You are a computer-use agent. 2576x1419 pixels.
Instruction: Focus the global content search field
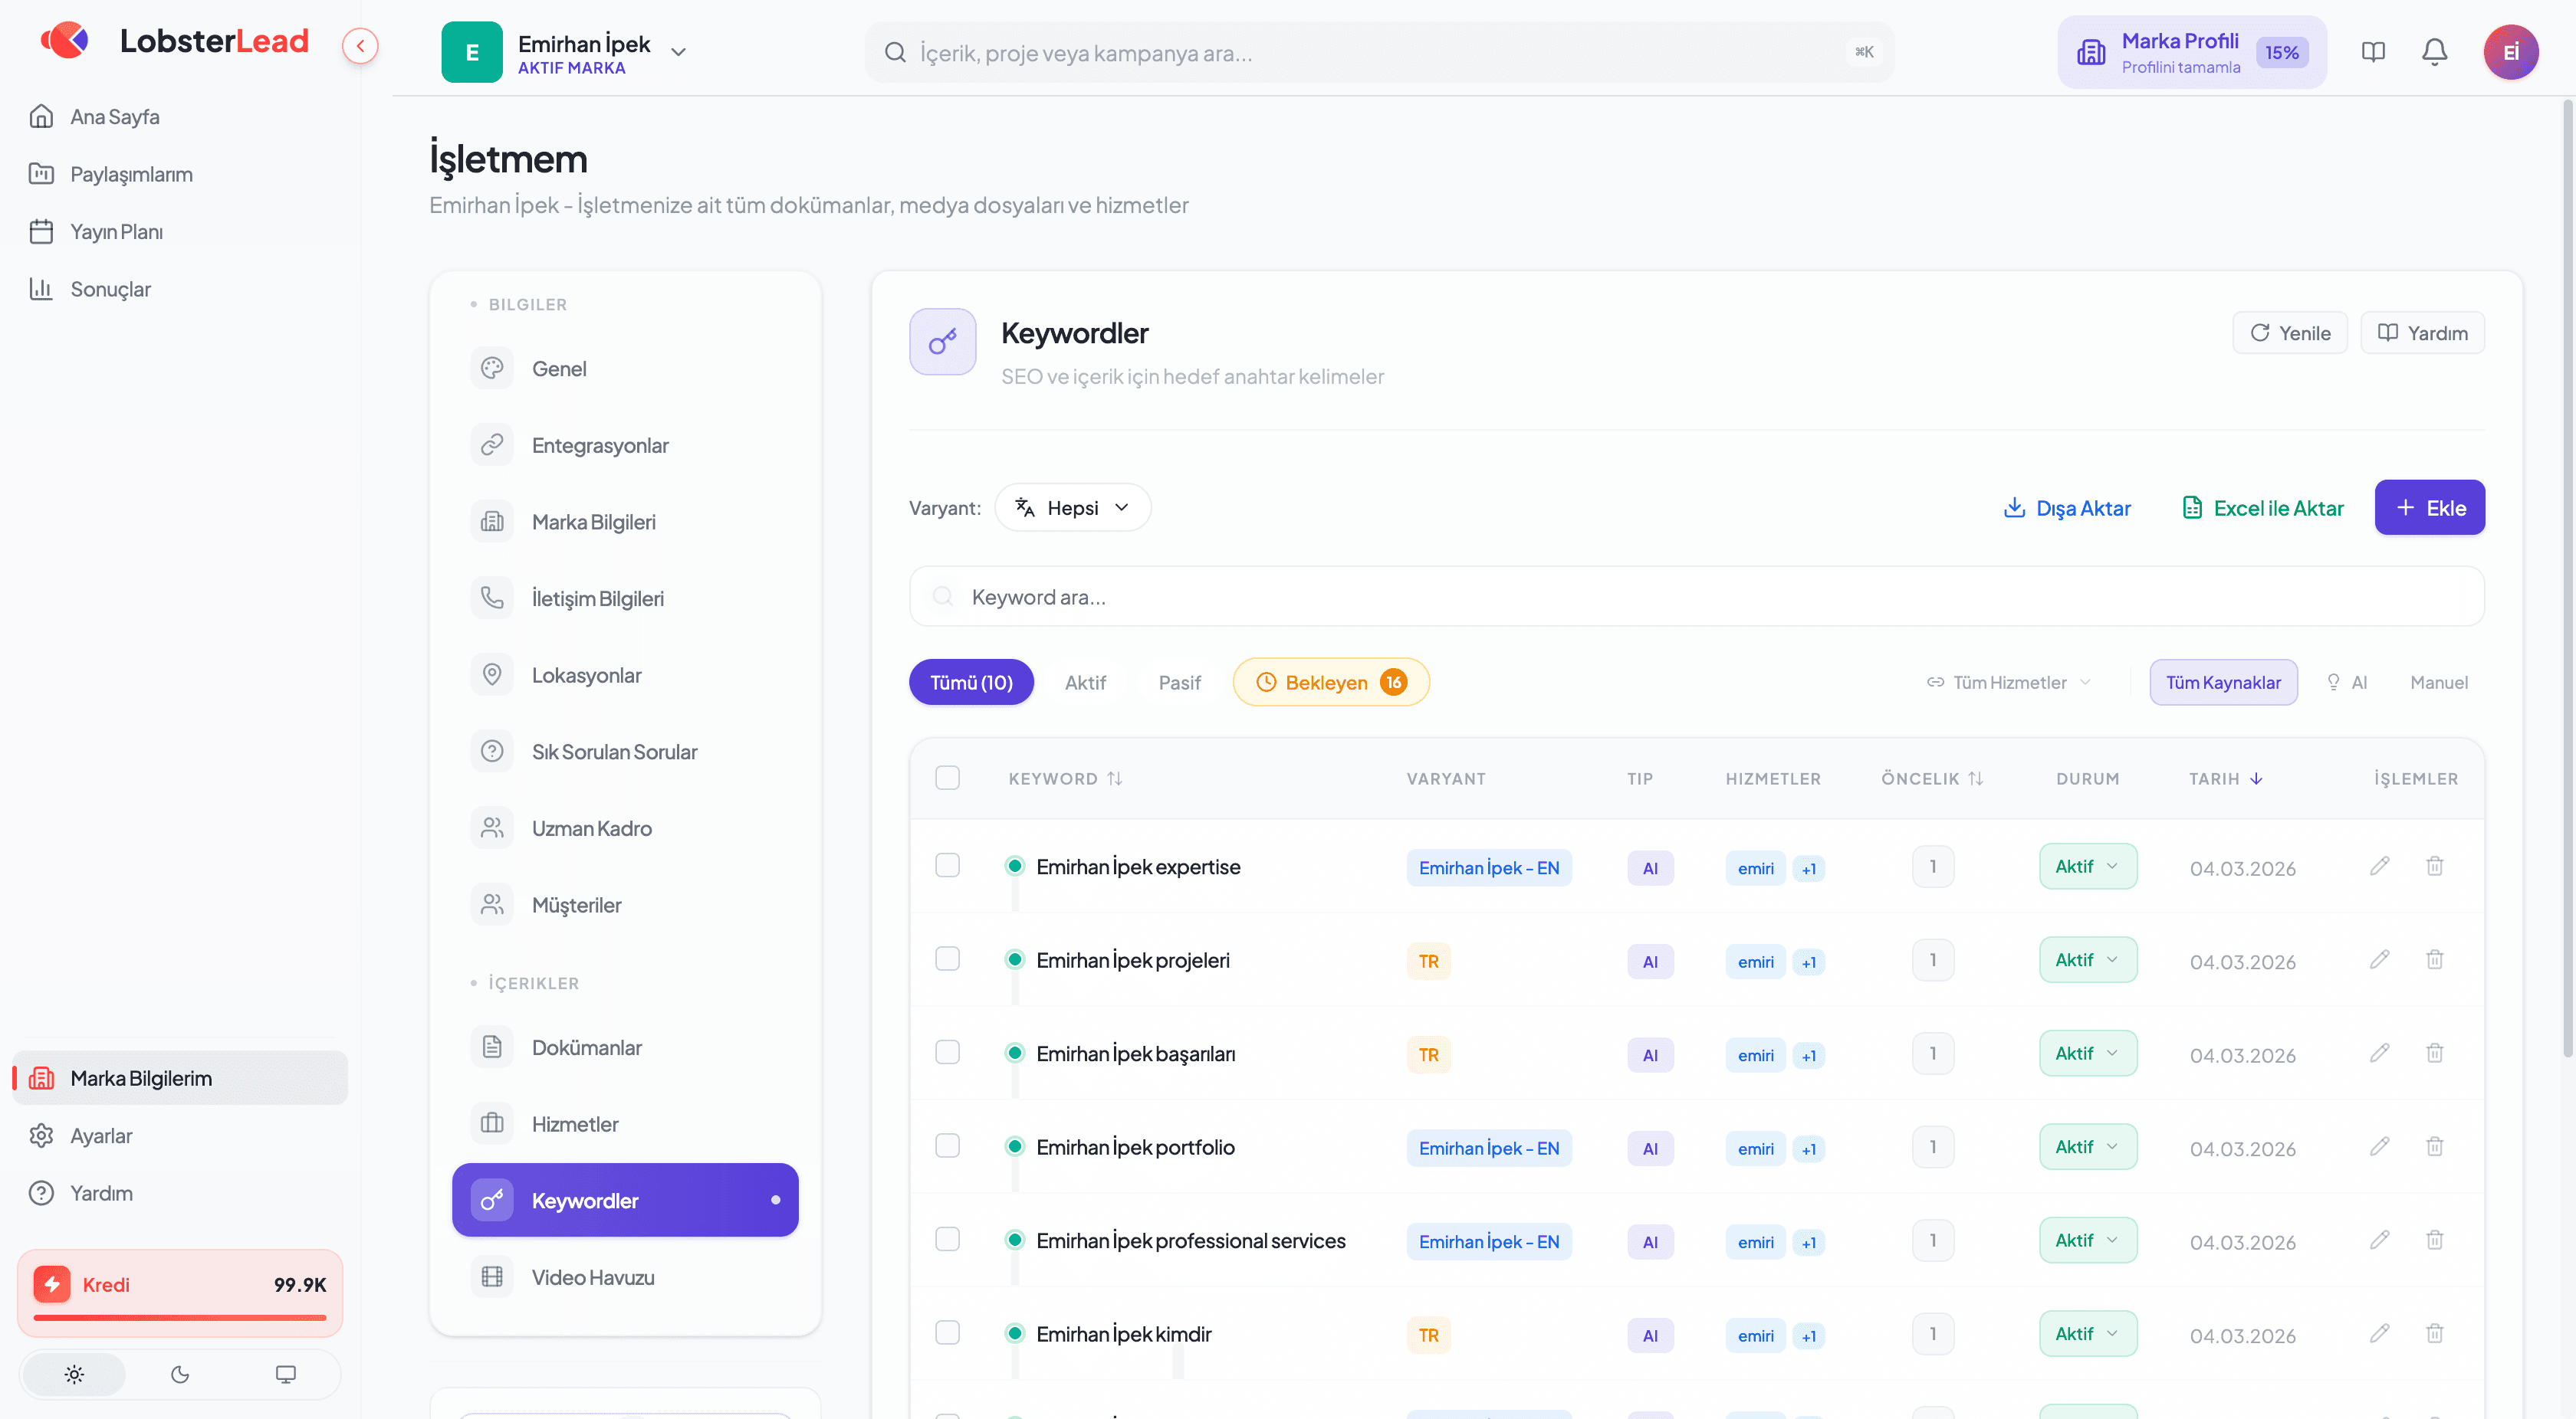1379,52
